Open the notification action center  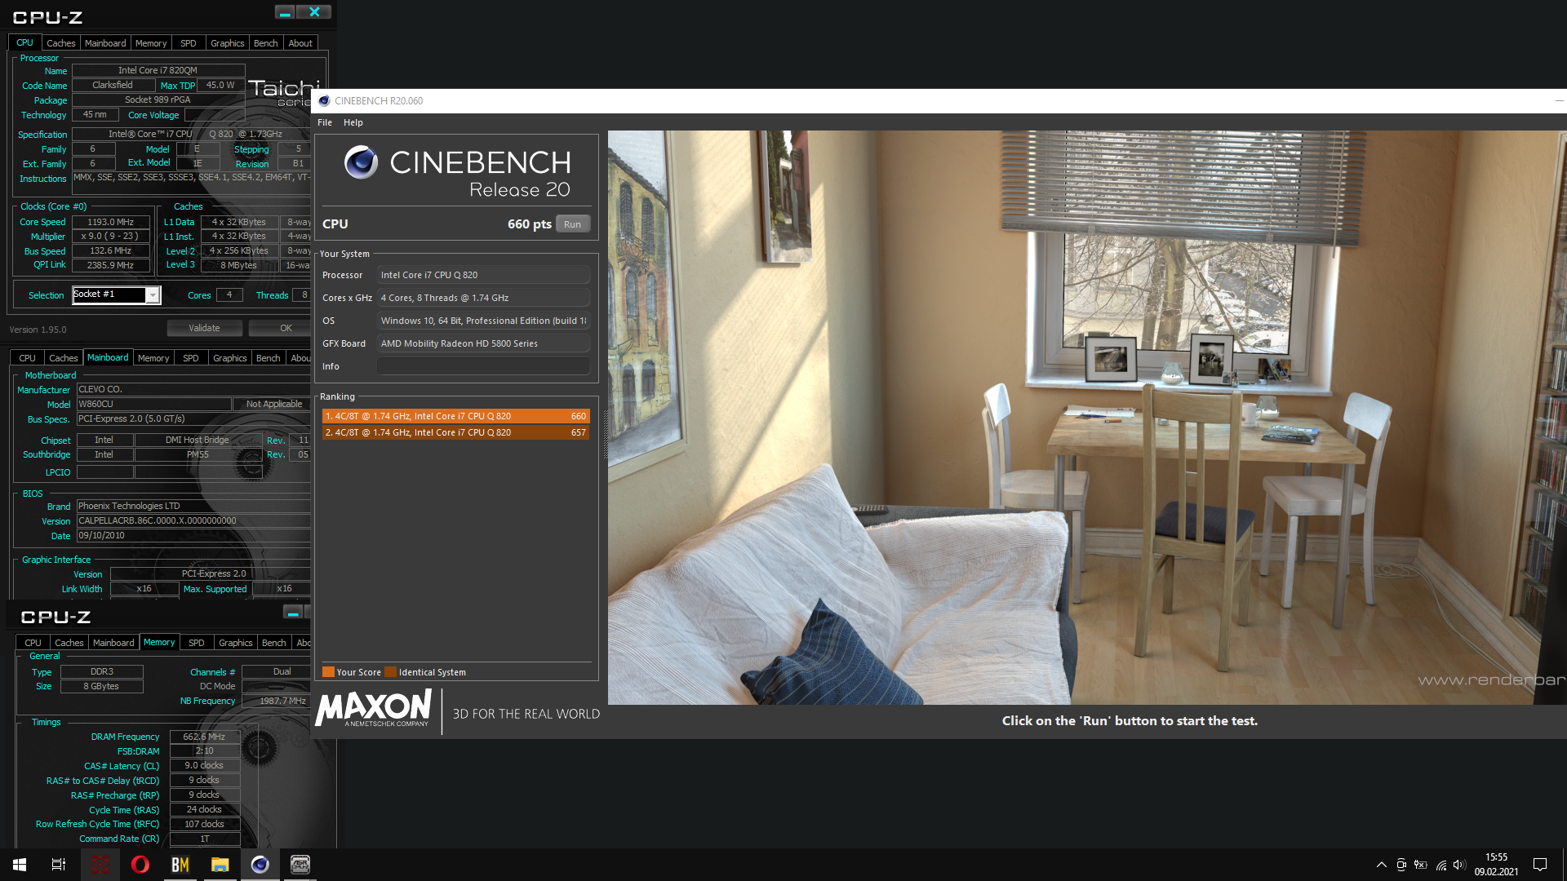[x=1540, y=865]
